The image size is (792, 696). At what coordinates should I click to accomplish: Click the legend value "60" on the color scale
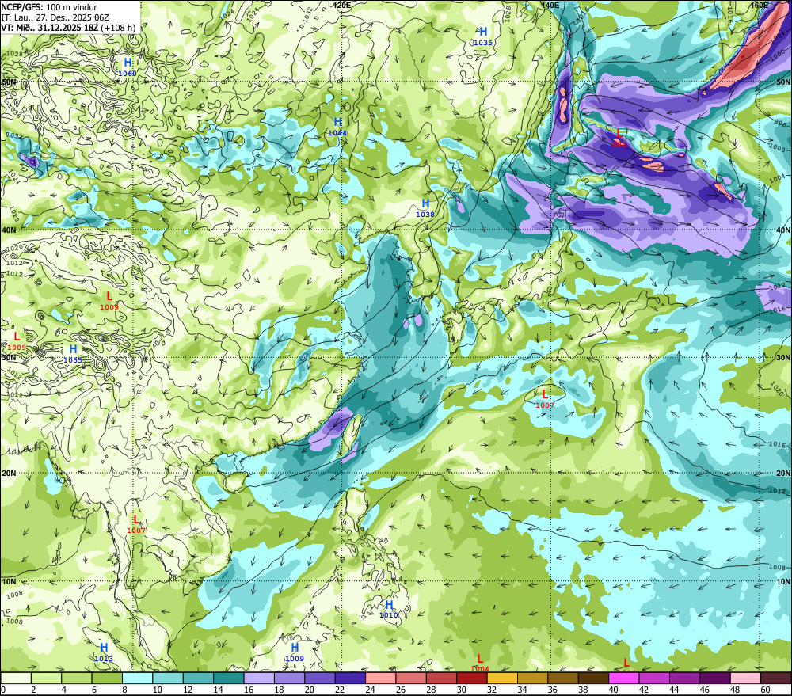765,690
